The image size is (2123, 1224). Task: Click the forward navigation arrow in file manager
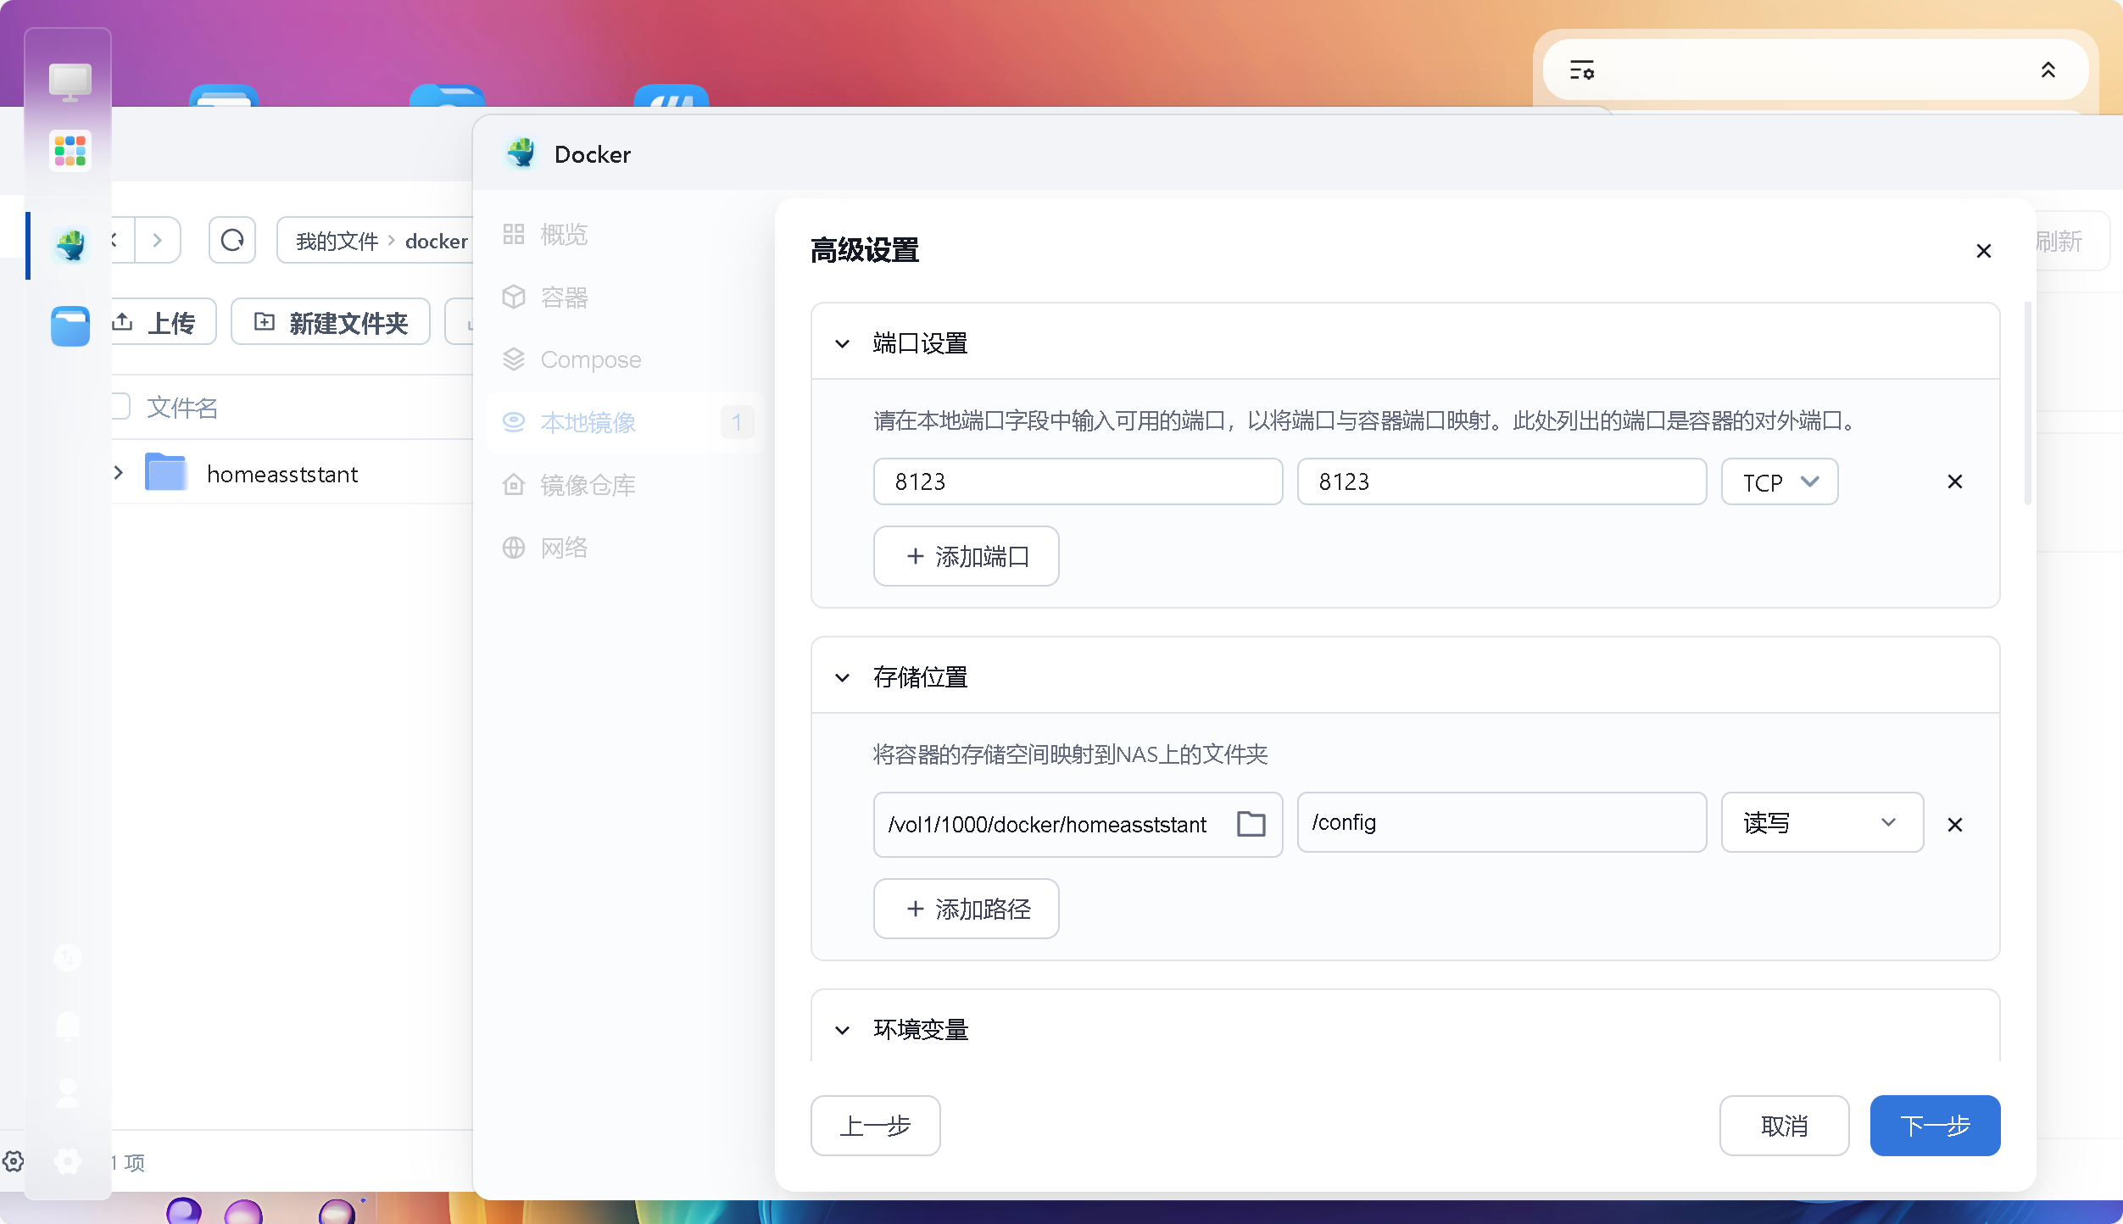157,241
